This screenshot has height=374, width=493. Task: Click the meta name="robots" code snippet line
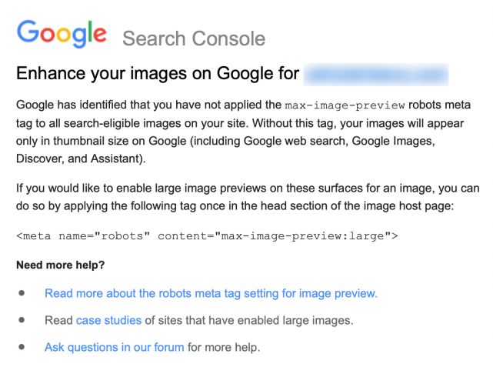pyautogui.click(x=207, y=235)
